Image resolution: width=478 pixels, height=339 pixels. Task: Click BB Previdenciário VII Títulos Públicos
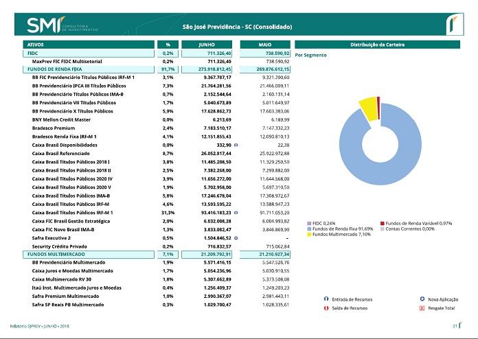coord(74,103)
